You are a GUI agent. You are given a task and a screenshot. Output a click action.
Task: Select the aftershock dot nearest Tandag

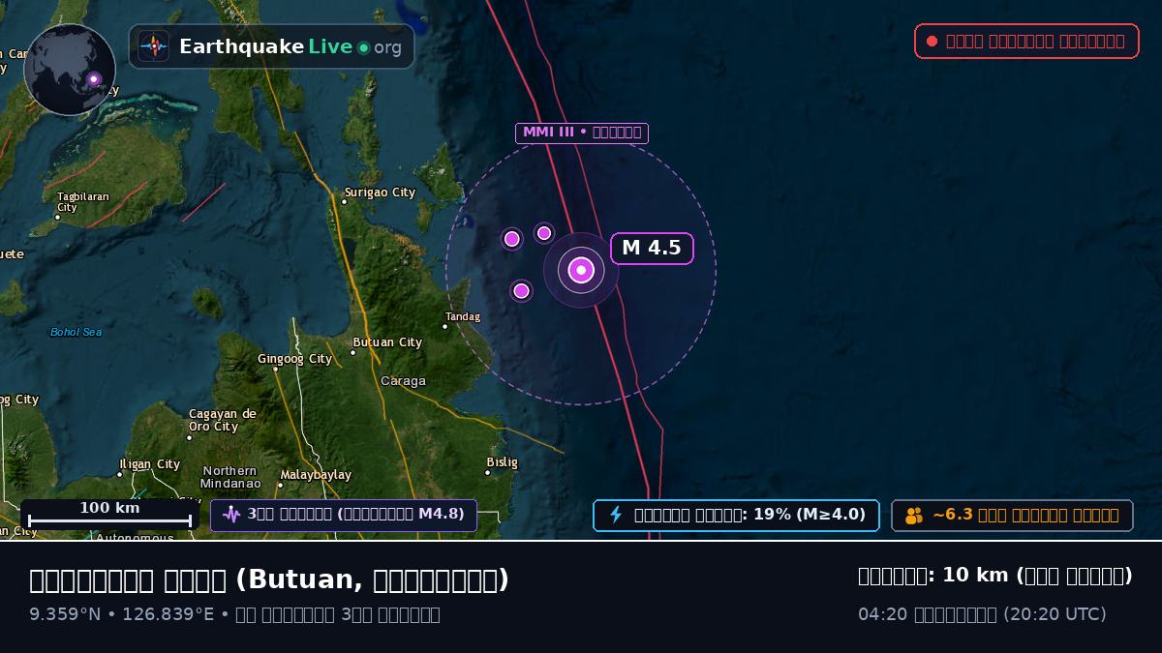521,290
